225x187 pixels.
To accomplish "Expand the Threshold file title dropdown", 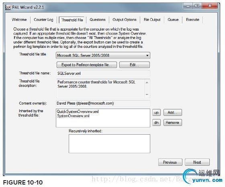I will (x=147, y=55).
